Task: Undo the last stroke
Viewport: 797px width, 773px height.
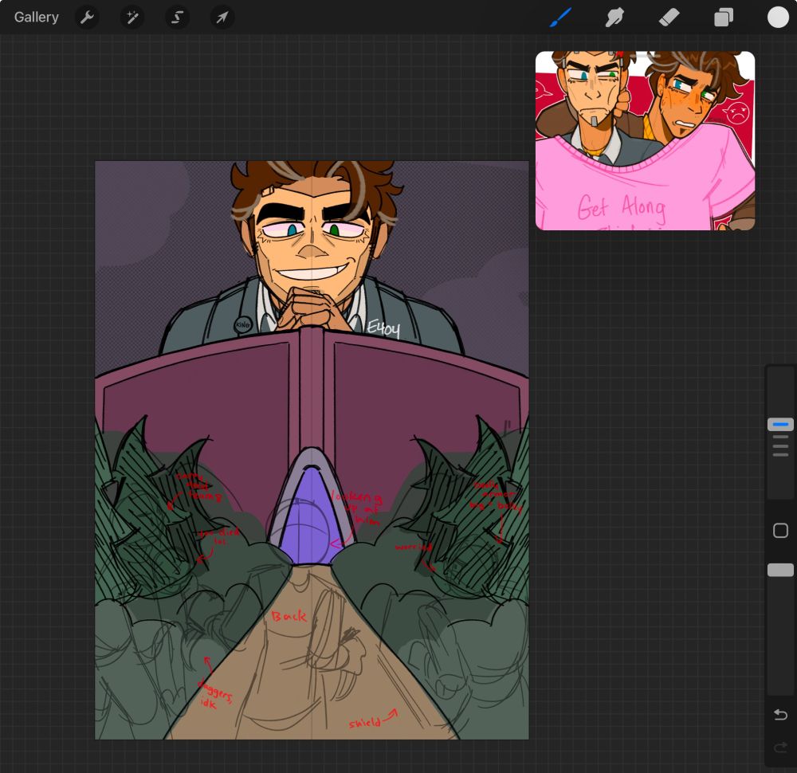Action: pyautogui.click(x=780, y=715)
